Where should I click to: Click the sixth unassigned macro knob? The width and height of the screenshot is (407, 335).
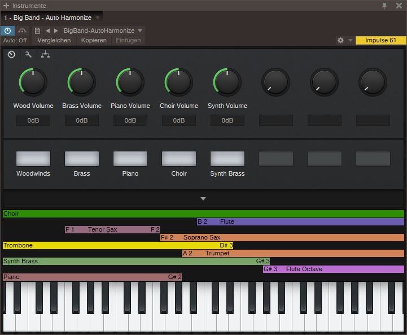click(275, 82)
